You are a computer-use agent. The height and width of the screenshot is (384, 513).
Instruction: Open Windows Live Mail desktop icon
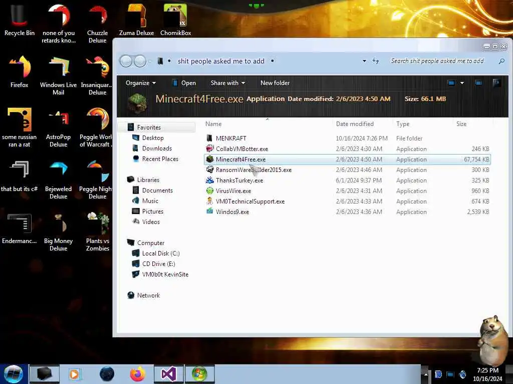[x=58, y=75]
